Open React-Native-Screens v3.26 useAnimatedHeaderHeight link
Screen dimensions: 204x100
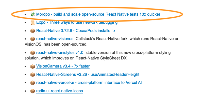(88, 75)
